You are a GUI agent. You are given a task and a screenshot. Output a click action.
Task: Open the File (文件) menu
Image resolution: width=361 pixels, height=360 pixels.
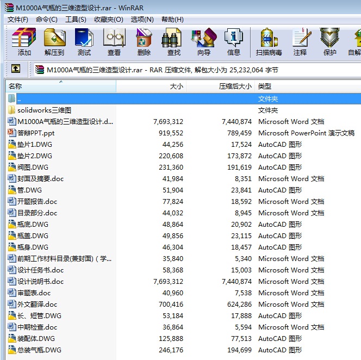pyautogui.click(x=18, y=20)
